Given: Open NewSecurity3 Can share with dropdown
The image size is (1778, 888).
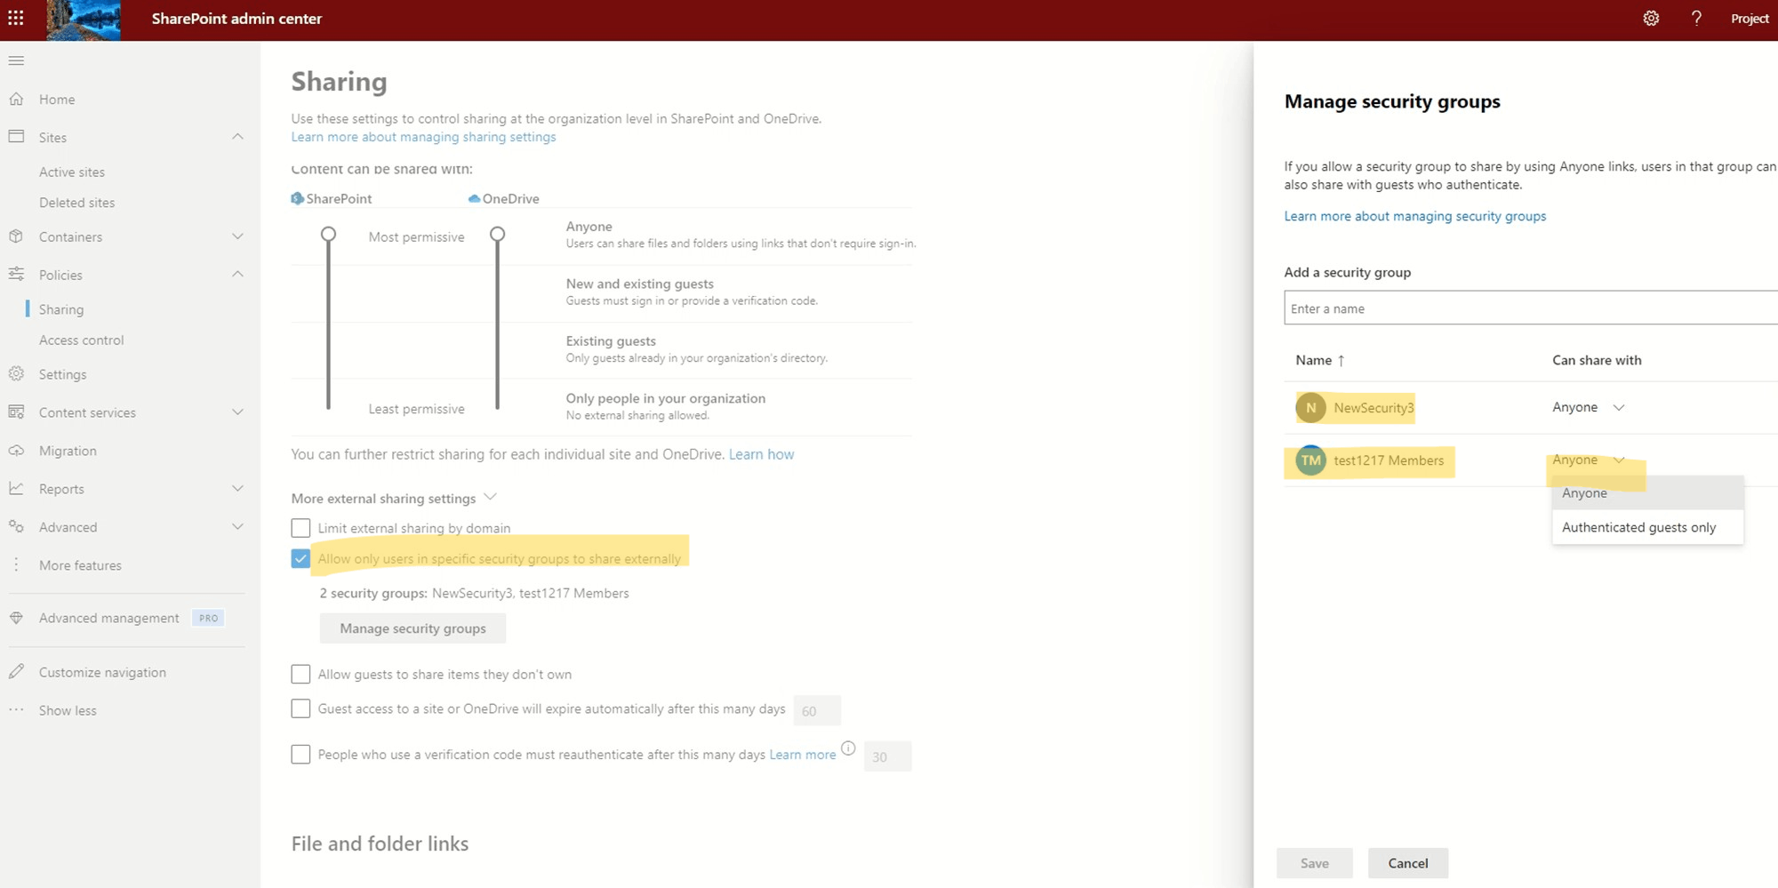Looking at the screenshot, I should click(1590, 407).
